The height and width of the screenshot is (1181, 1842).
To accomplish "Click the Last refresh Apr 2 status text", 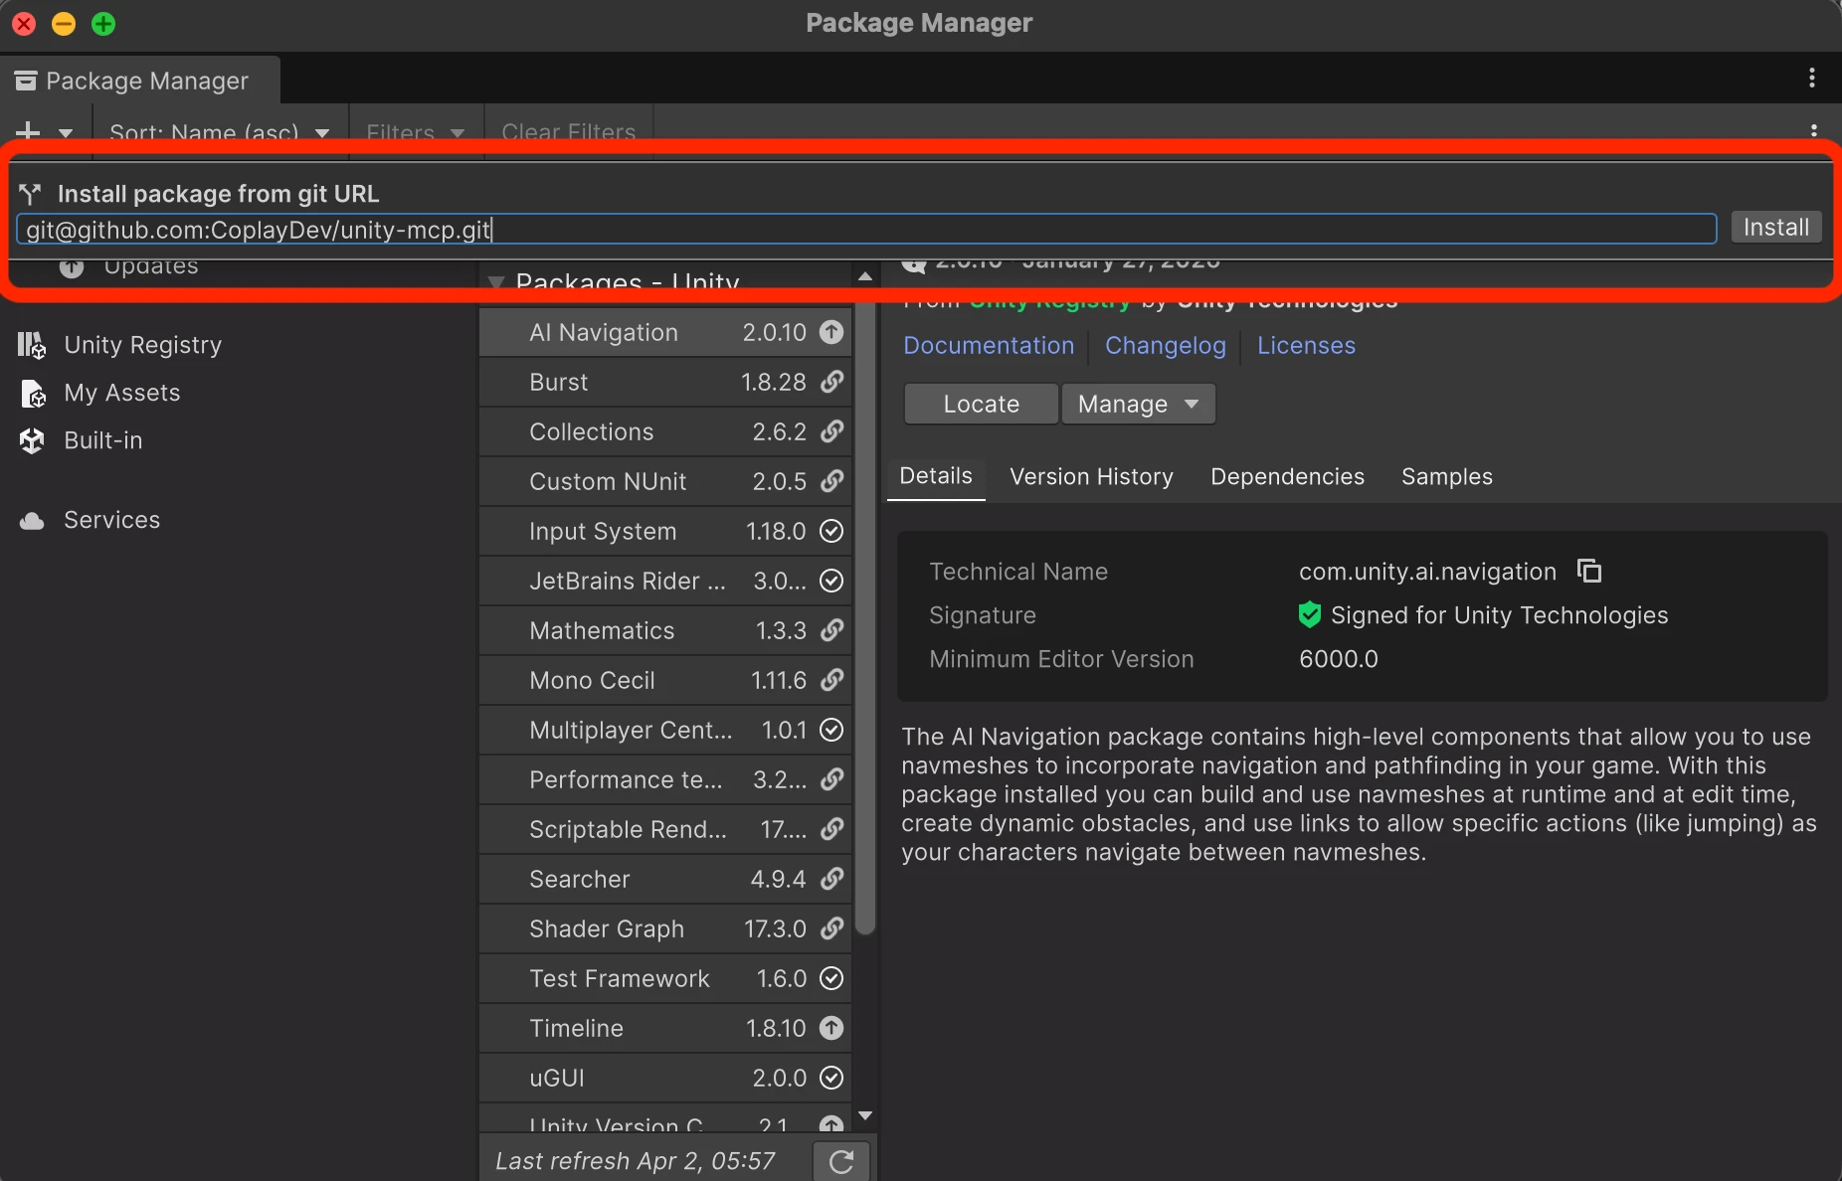I will tap(635, 1161).
